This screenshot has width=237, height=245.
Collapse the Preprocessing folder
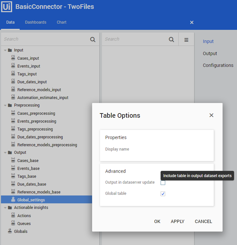click(x=5, y=106)
